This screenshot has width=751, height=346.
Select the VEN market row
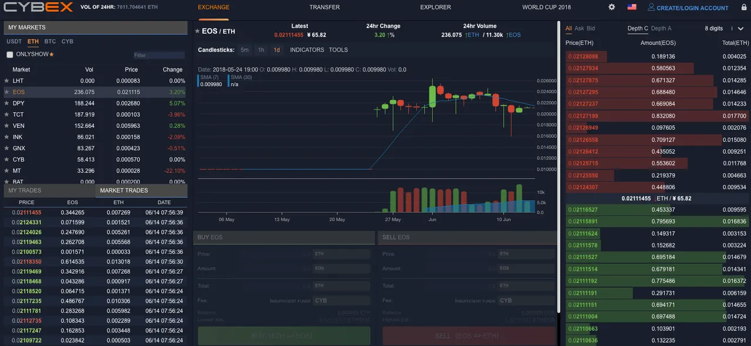point(96,125)
